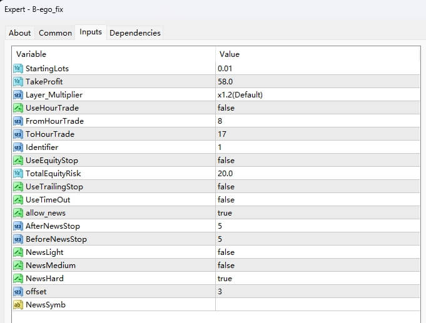Toggle the UseEquityStop false value
Screen dimensions: 426x323
click(x=226, y=160)
